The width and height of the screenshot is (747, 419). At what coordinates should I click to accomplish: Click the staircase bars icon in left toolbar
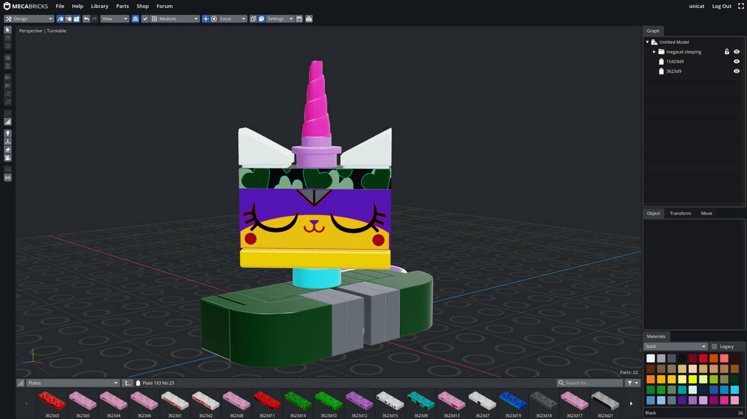coord(8,122)
